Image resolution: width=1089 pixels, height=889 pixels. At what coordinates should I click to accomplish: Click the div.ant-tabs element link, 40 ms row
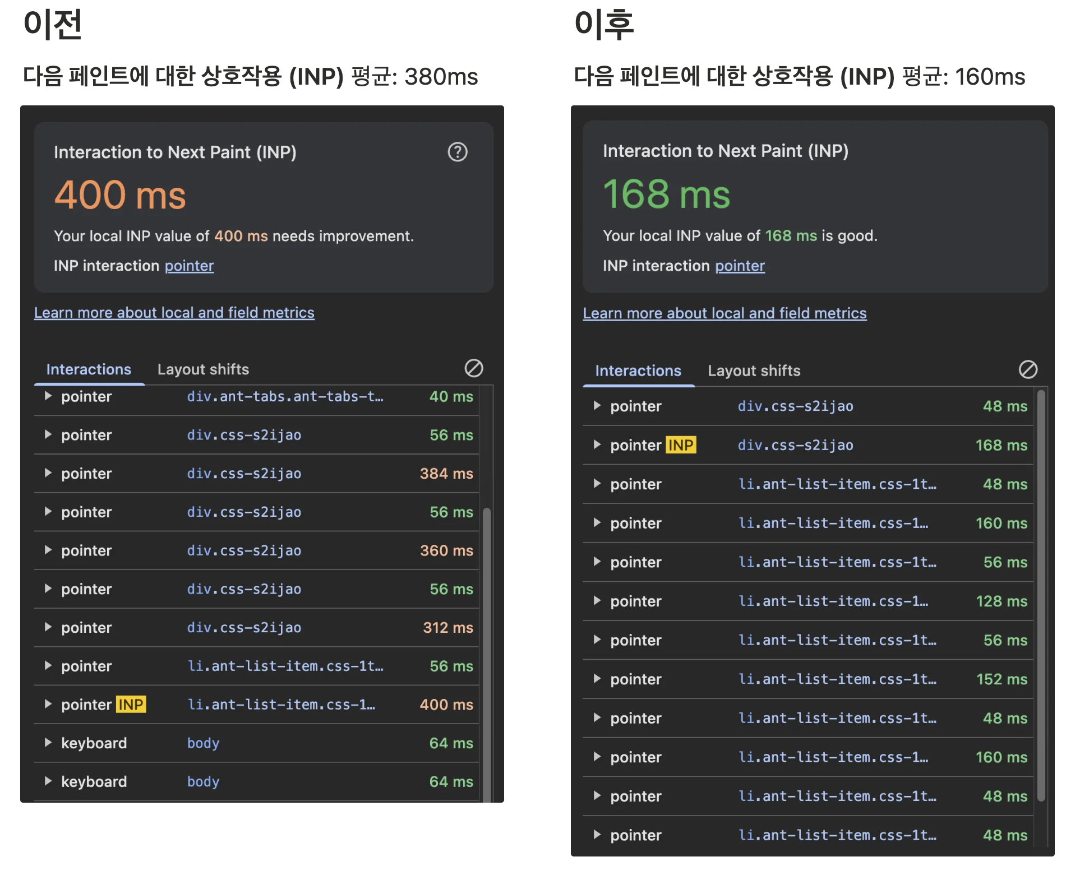(x=285, y=396)
